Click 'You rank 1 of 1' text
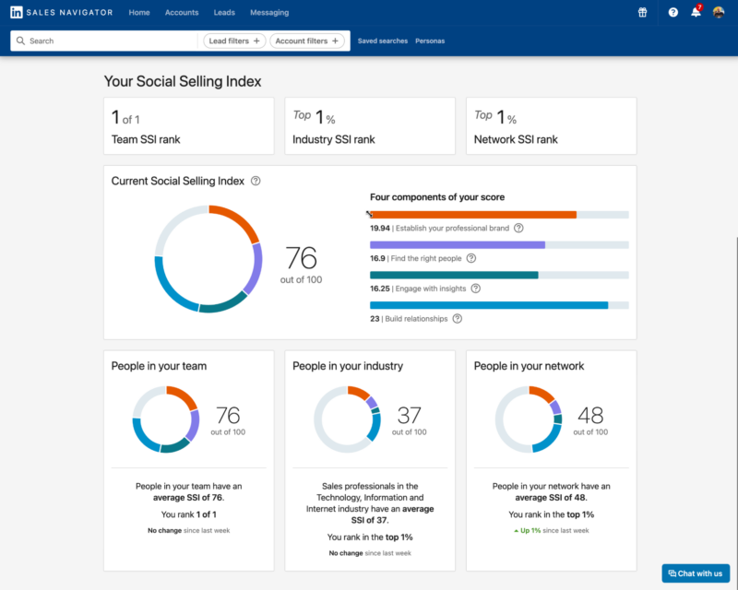 pyautogui.click(x=189, y=514)
